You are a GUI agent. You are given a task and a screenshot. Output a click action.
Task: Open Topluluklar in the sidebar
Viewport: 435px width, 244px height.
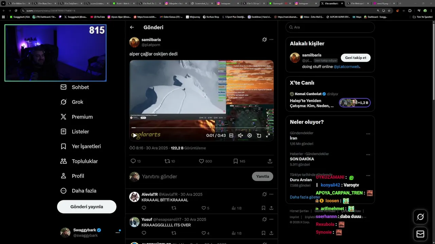tap(79, 161)
